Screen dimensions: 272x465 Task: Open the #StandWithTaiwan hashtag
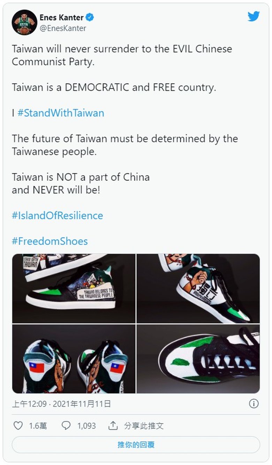61,113
